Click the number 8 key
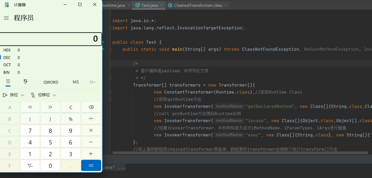This screenshot has height=178, width=372. pos(50,130)
